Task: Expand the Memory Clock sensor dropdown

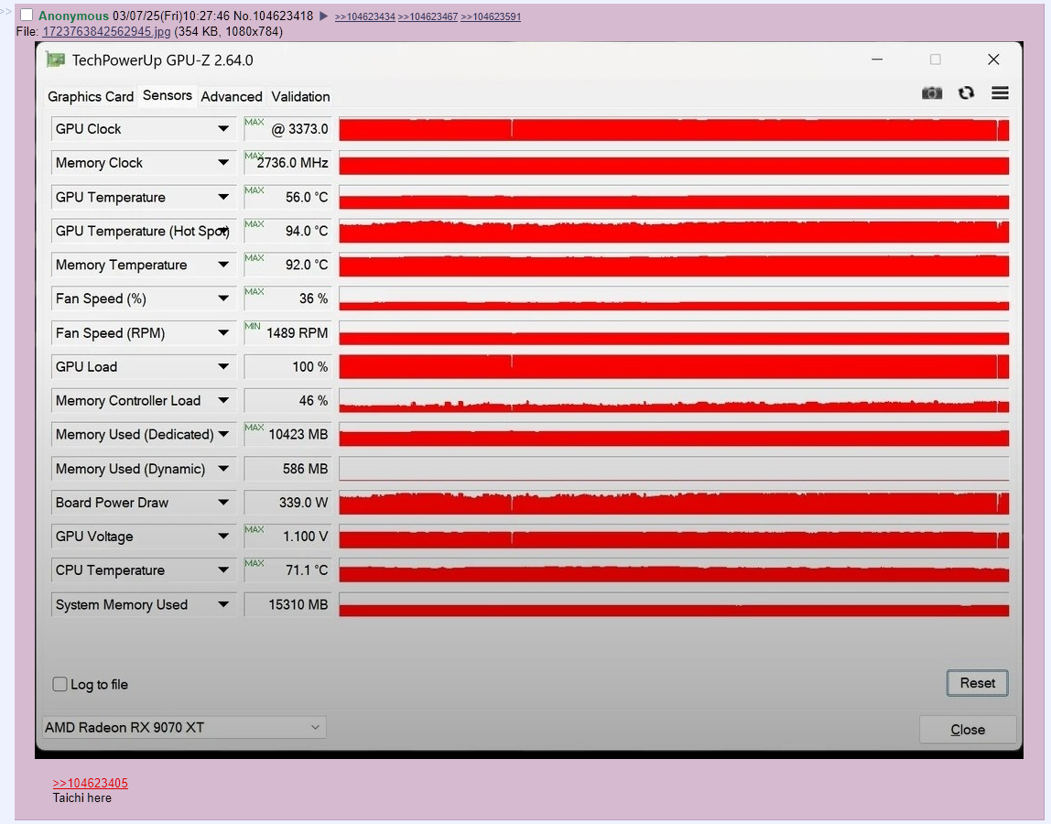Action: click(223, 162)
